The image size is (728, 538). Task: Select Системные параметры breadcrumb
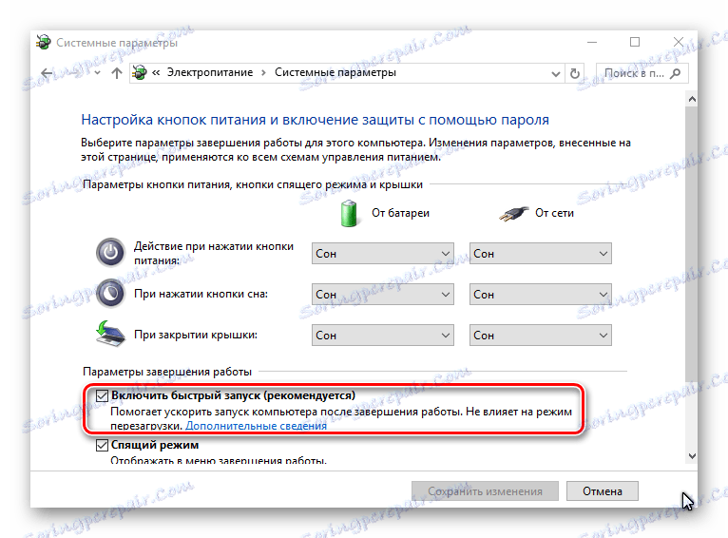click(x=335, y=72)
